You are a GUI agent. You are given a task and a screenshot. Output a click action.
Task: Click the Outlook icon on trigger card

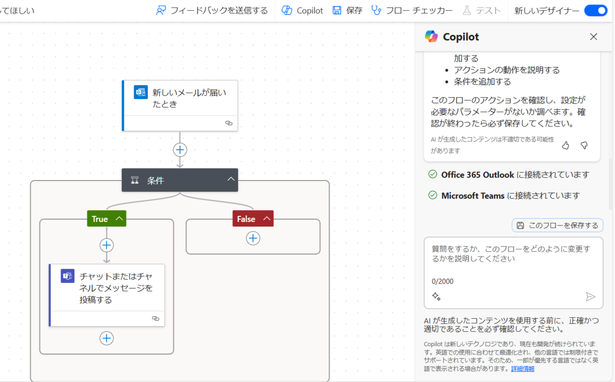140,92
